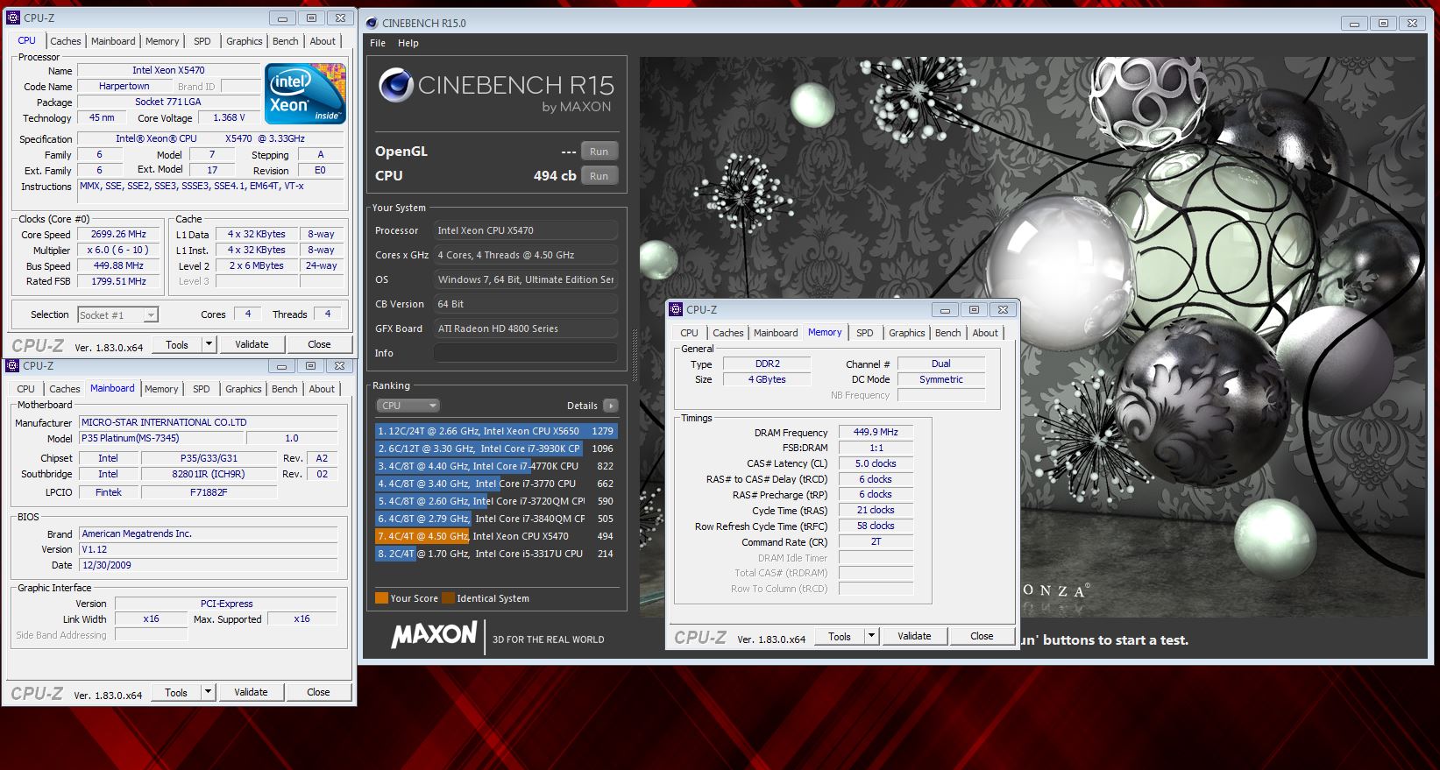This screenshot has height=770, width=1440.
Task: Click the DRAM Frequency value 449.9 MHz
Action: click(x=876, y=432)
